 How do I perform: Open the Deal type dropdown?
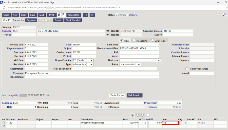pos(140,60)
